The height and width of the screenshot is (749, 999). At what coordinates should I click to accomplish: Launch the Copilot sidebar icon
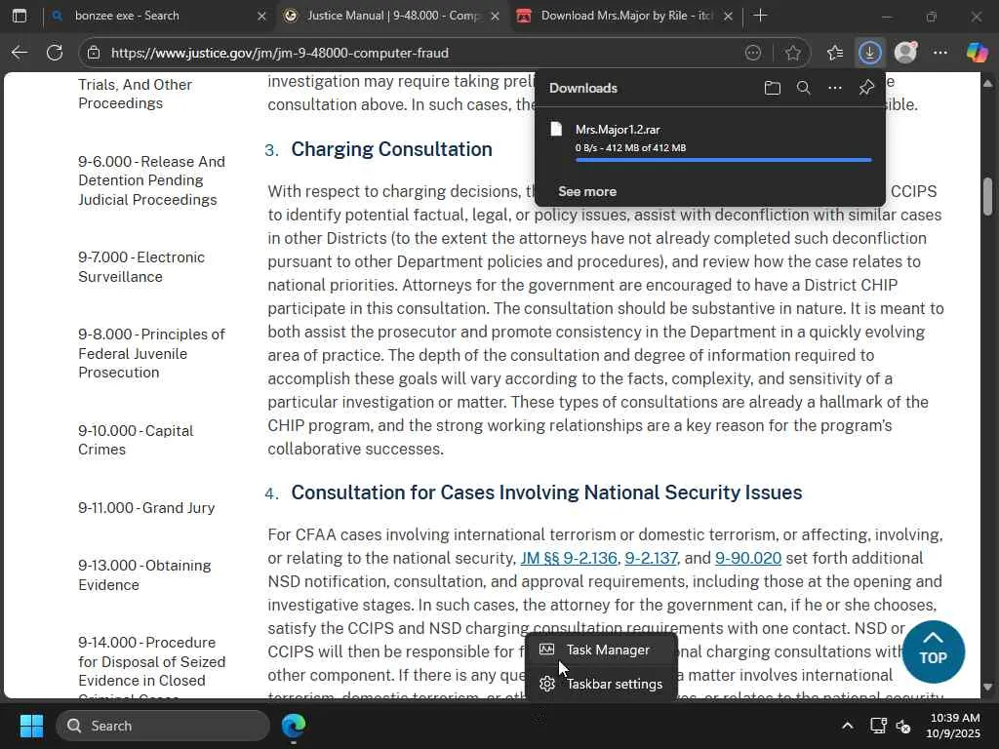[x=976, y=53]
